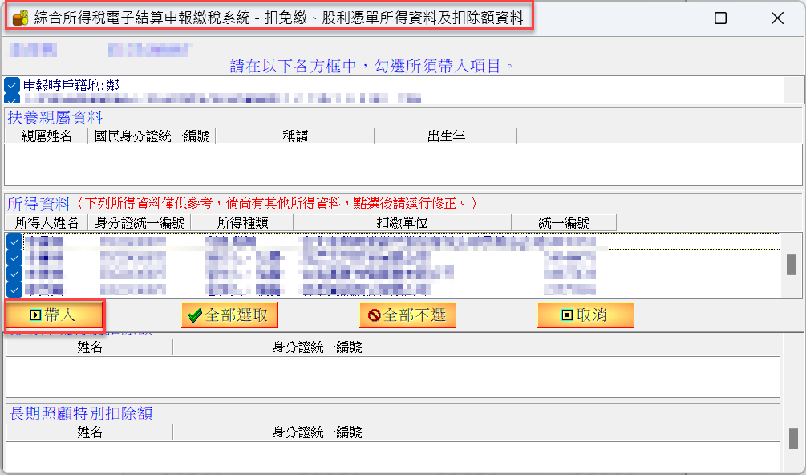Close the tax filing window
Screen dimensions: 806x475
pyautogui.click(x=777, y=18)
